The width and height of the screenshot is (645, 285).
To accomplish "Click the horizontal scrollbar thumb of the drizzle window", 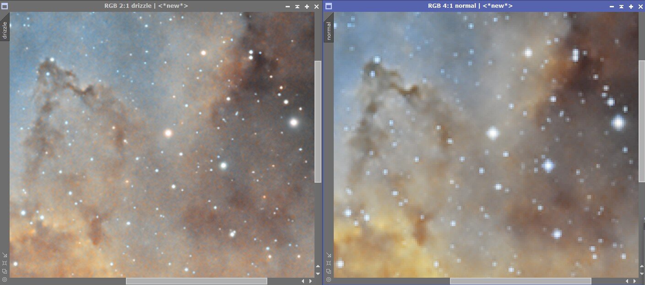I will point(196,281).
